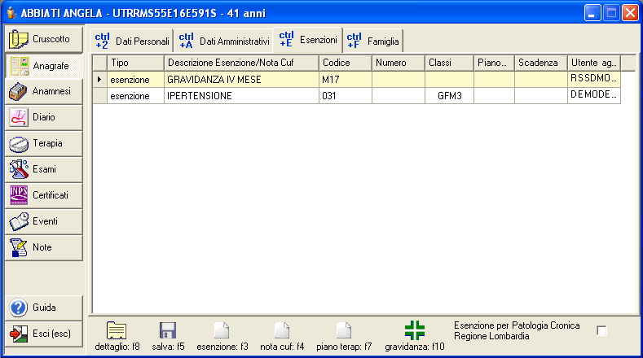Open the Esami section in sidebar

[44, 169]
